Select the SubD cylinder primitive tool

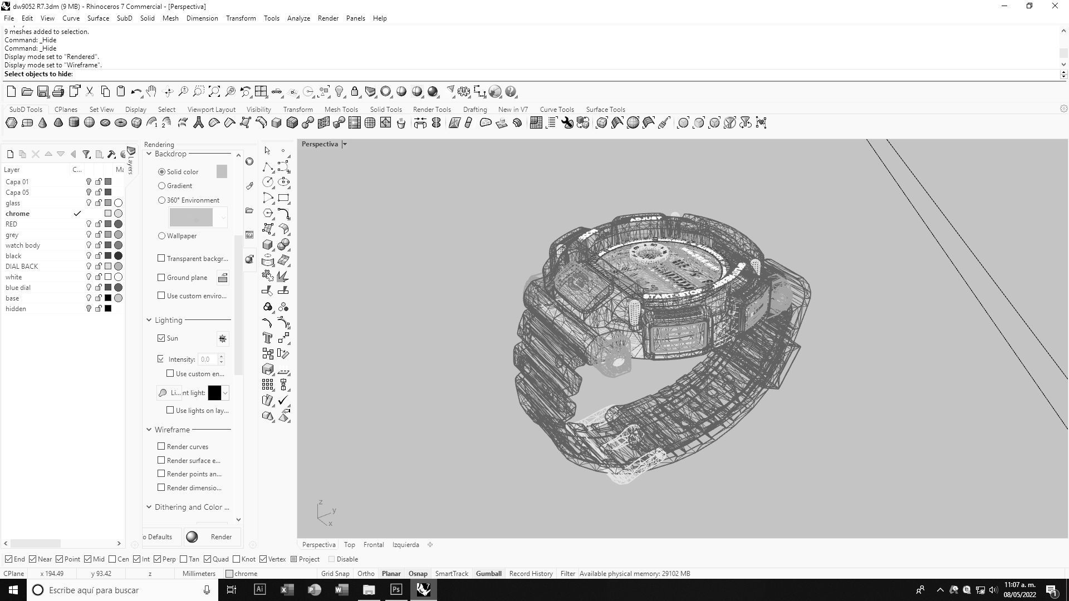pyautogui.click(x=73, y=123)
